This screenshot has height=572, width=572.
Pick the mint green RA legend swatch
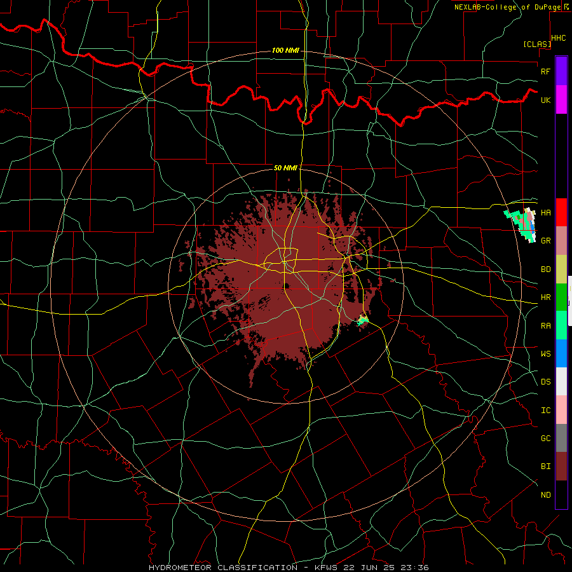[561, 325]
